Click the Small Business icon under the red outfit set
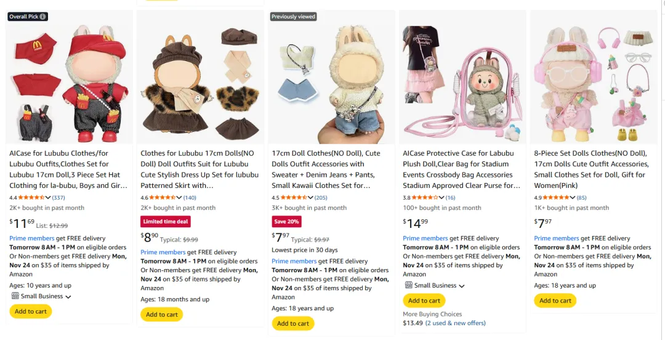Screen dimensions: 665x340 coord(15,296)
